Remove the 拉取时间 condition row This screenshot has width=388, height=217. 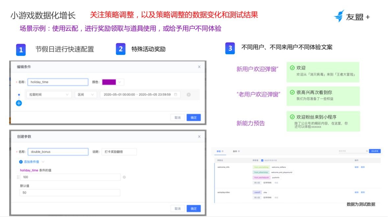[189, 95]
